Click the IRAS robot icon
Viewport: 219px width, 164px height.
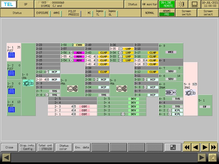[190, 92]
